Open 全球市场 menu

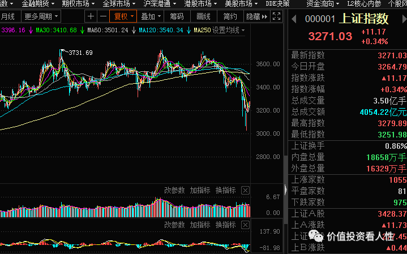pos(119,3)
